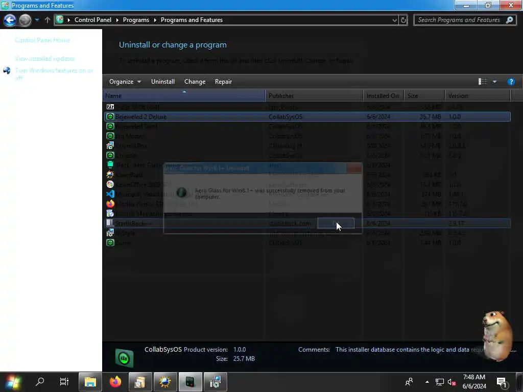Image resolution: width=523 pixels, height=392 pixels.
Task: Open View installed updates link
Action: pos(45,59)
